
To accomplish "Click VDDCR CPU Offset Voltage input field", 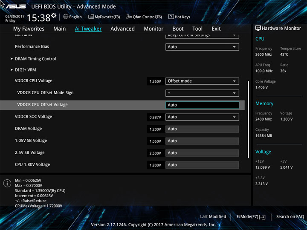I will (202, 105).
